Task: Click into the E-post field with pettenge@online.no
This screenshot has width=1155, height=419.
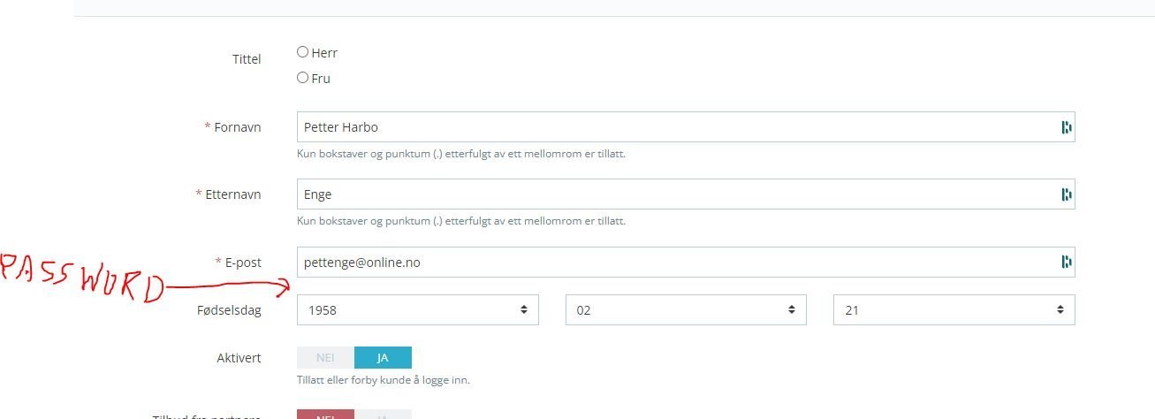Action: [672, 262]
